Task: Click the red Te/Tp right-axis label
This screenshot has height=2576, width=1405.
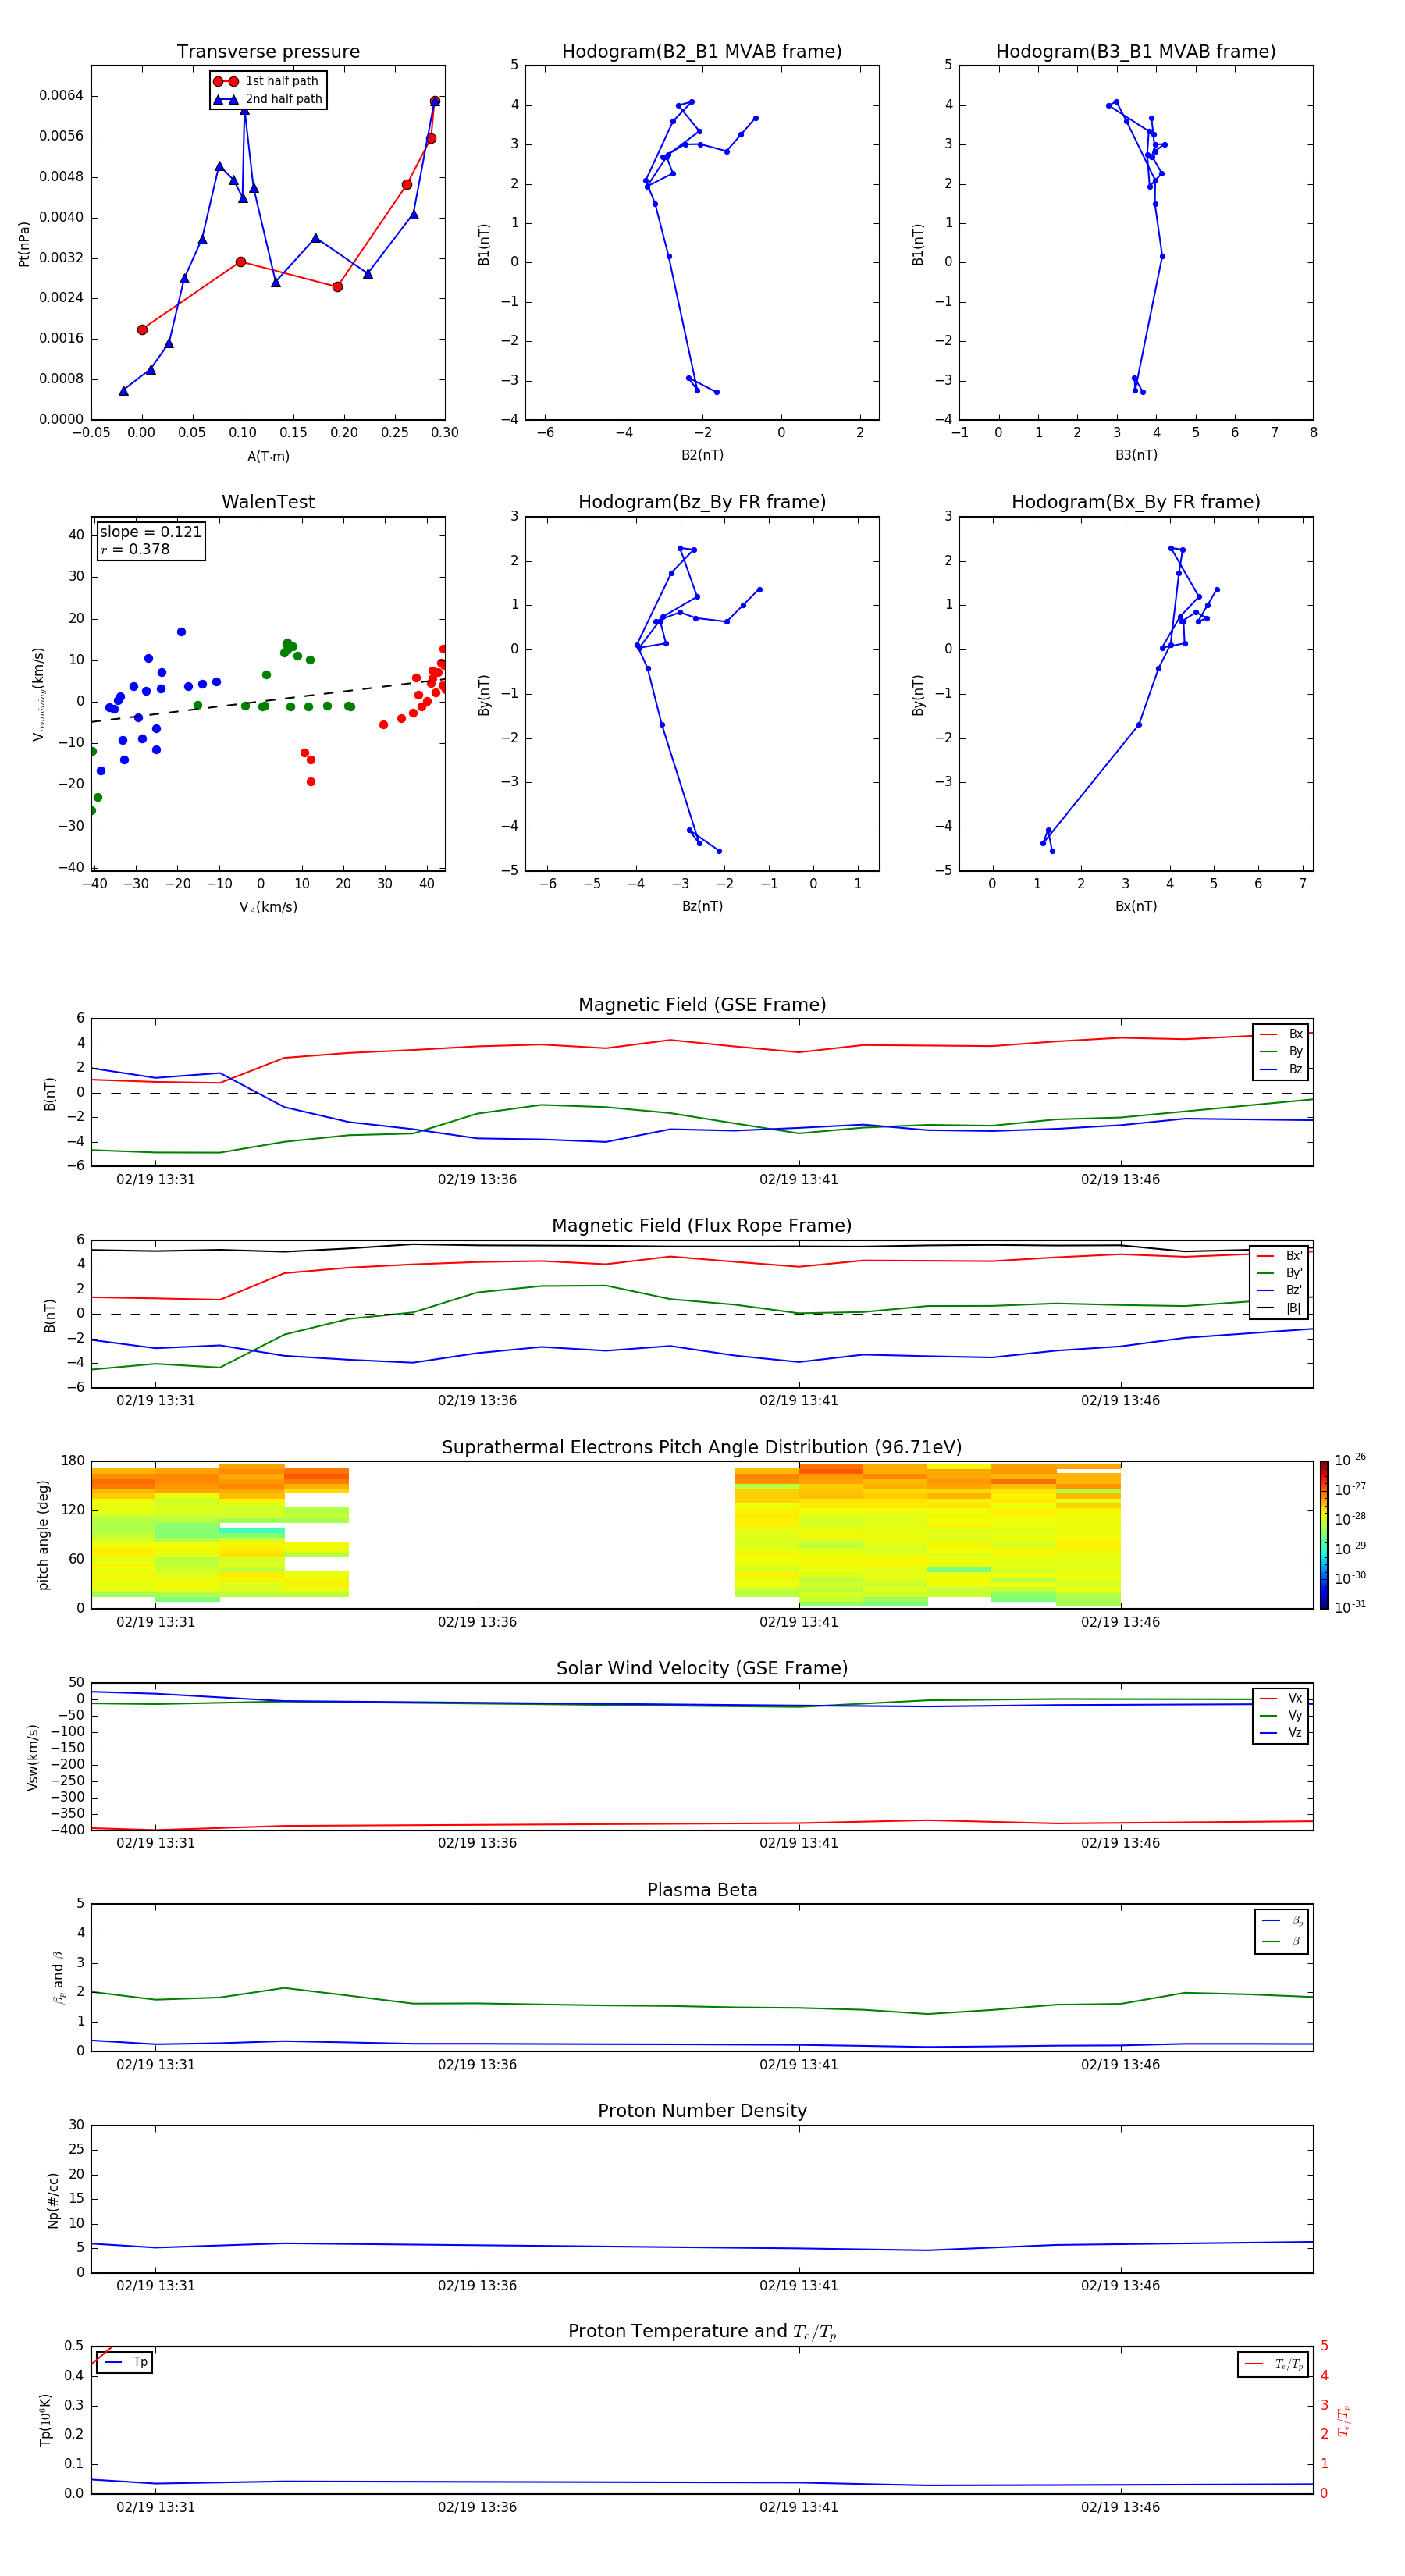Action: [x=1344, y=2421]
